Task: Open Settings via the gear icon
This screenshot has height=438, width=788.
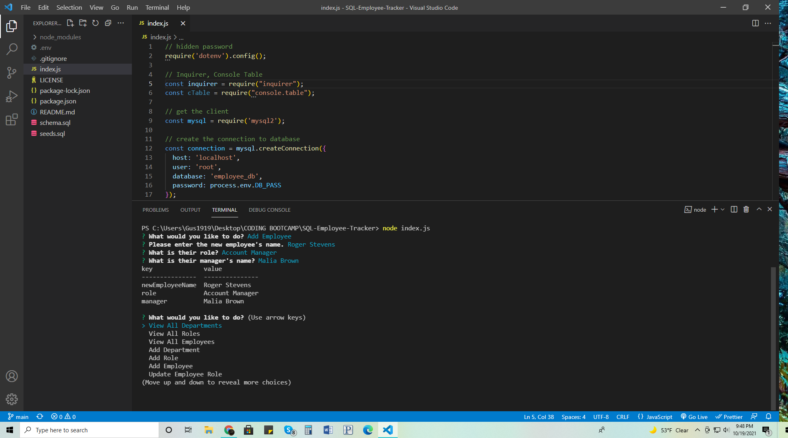Action: click(12, 399)
